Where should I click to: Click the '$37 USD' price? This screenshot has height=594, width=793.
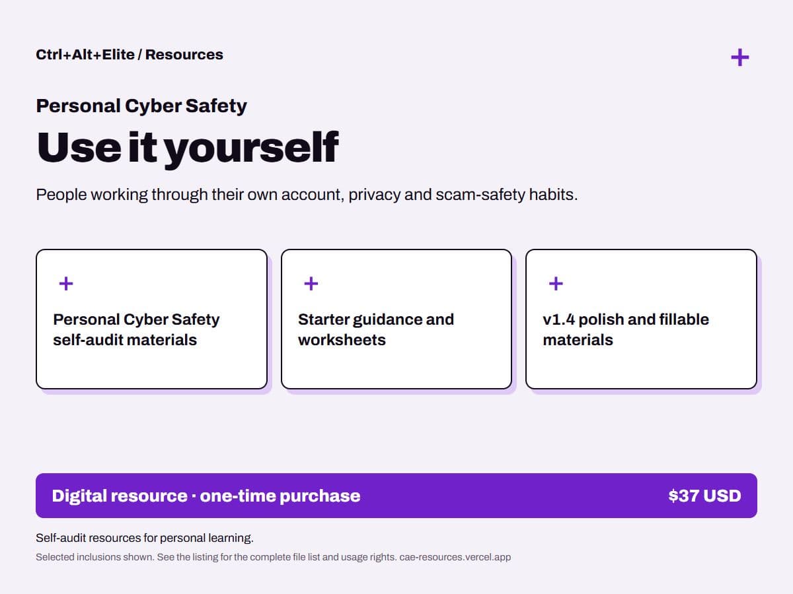[704, 496]
